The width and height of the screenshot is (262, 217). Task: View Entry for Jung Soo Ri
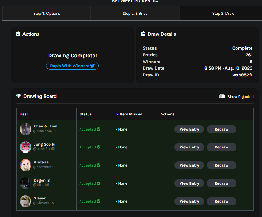coord(189,147)
